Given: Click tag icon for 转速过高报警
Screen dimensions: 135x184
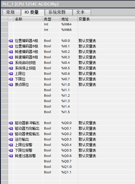Looking at the screenshot, I should click(x=11, y=156).
